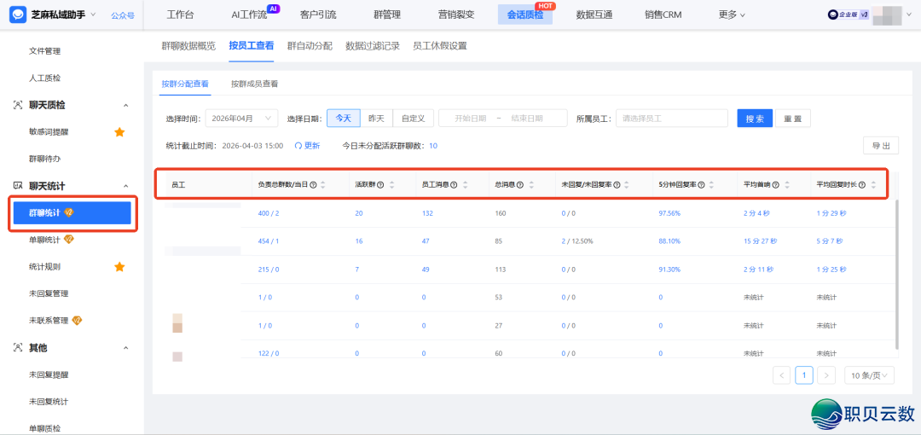Screen dimensions: 921x435
Task: Click the 公众号 link
Action: pyautogui.click(x=123, y=15)
